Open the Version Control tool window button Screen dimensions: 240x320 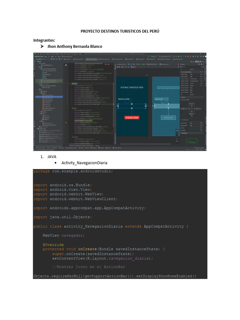(41, 148)
